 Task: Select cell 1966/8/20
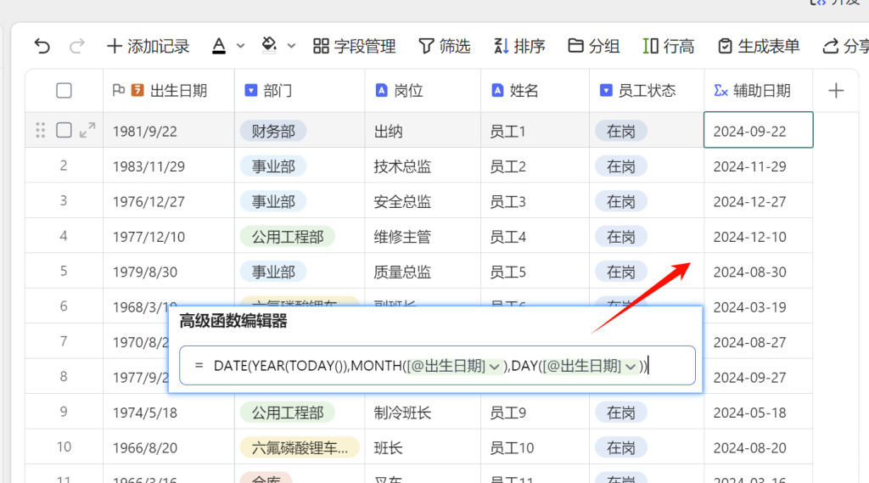pyautogui.click(x=169, y=447)
